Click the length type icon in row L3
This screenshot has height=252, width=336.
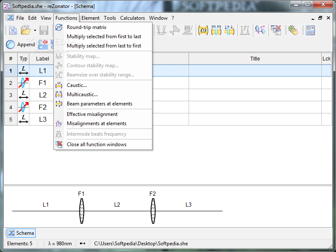point(24,119)
